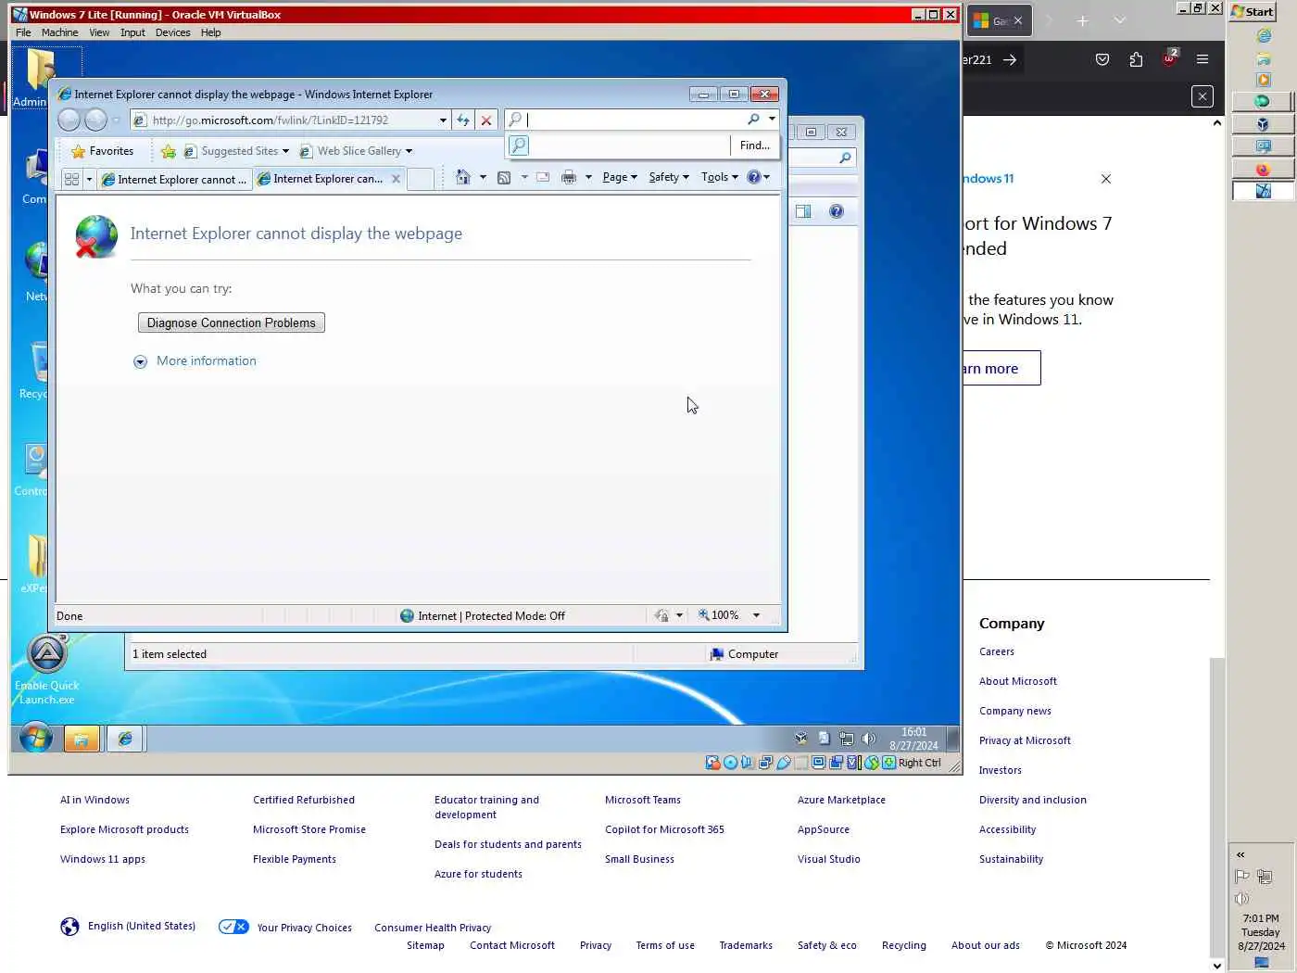Open the VirtualBox Machine menu
This screenshot has width=1297, height=973.
click(59, 32)
